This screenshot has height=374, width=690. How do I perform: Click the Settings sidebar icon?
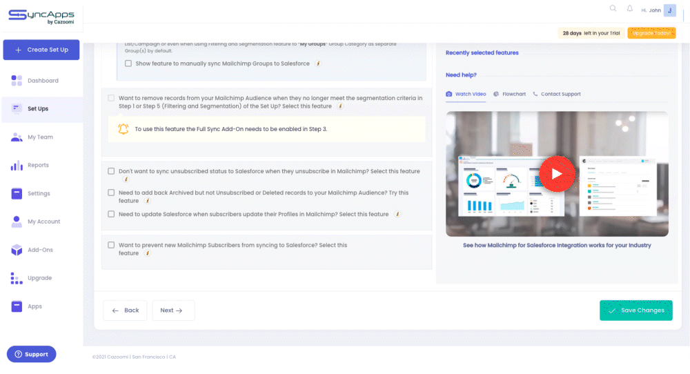point(17,193)
